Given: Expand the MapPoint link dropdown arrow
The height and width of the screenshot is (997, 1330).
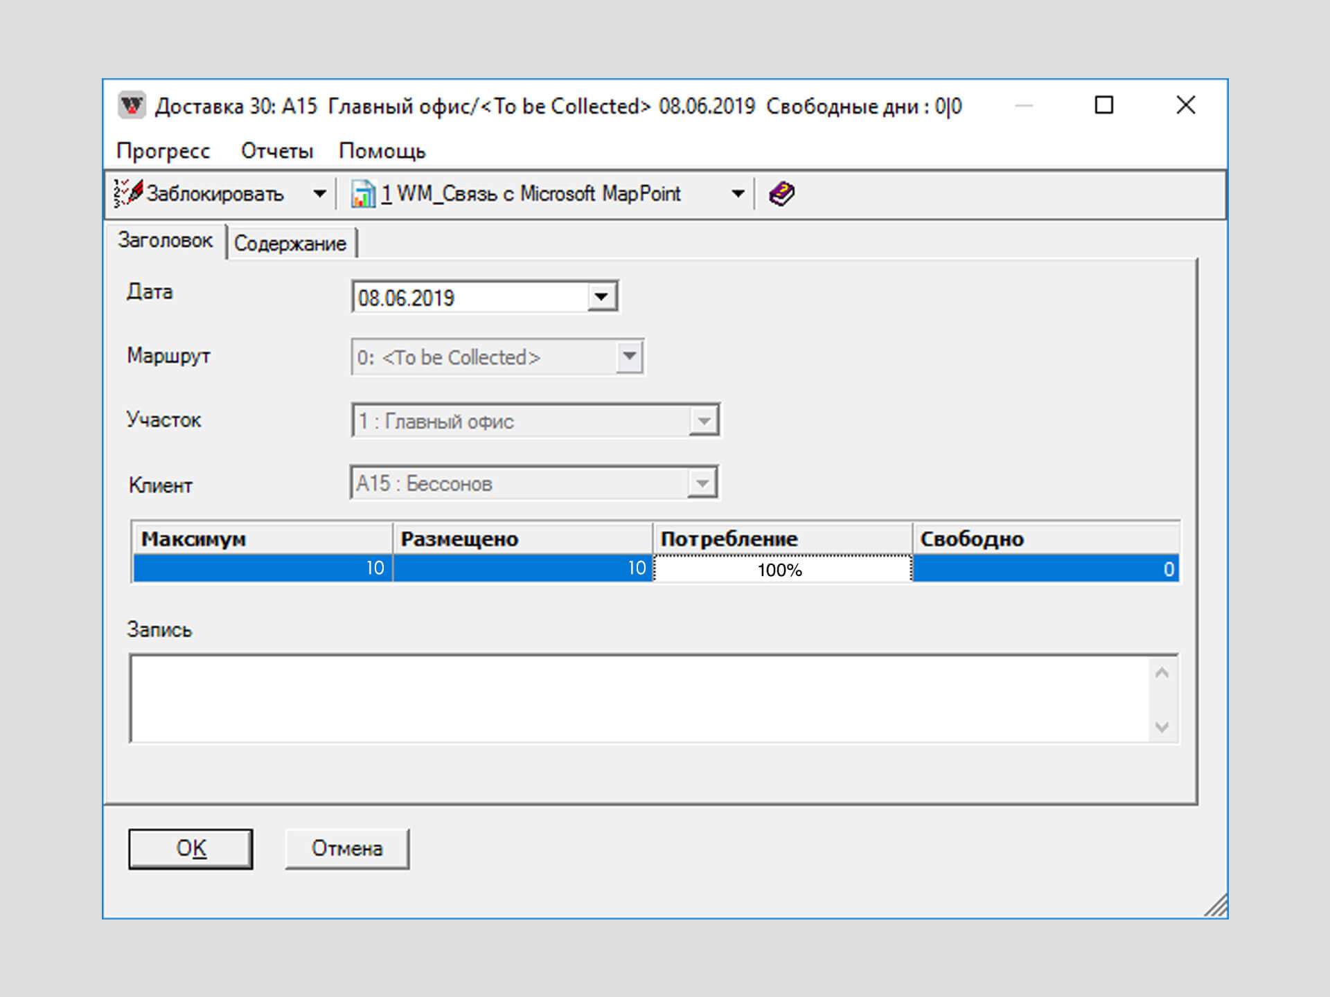Looking at the screenshot, I should point(738,194).
